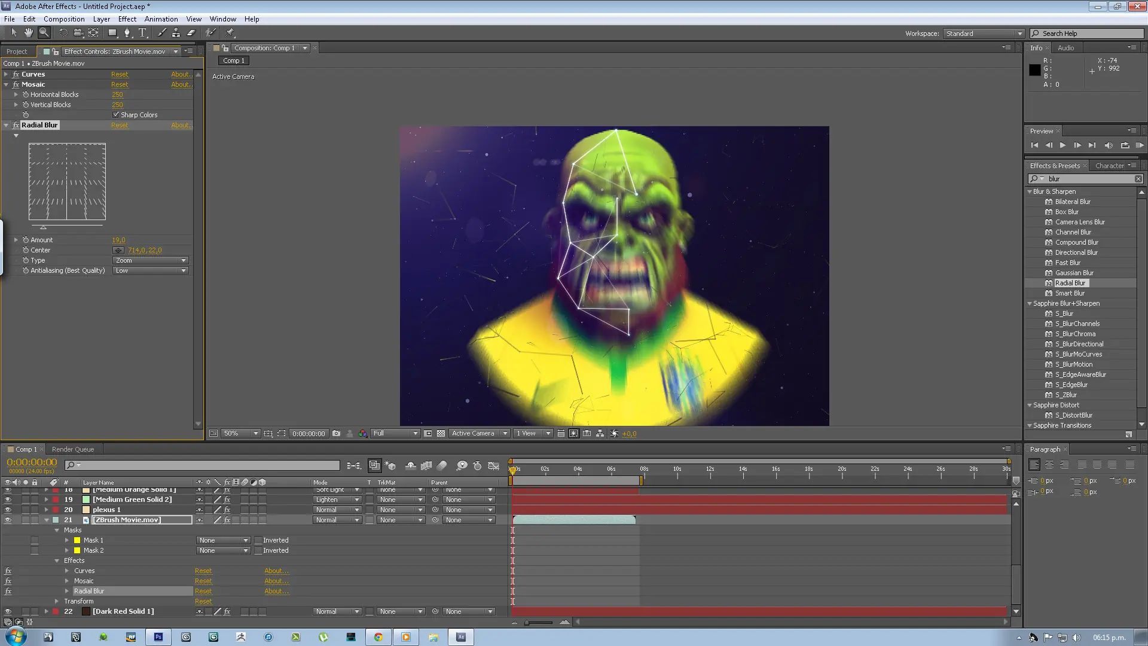Open the Animation menu

coord(161,19)
